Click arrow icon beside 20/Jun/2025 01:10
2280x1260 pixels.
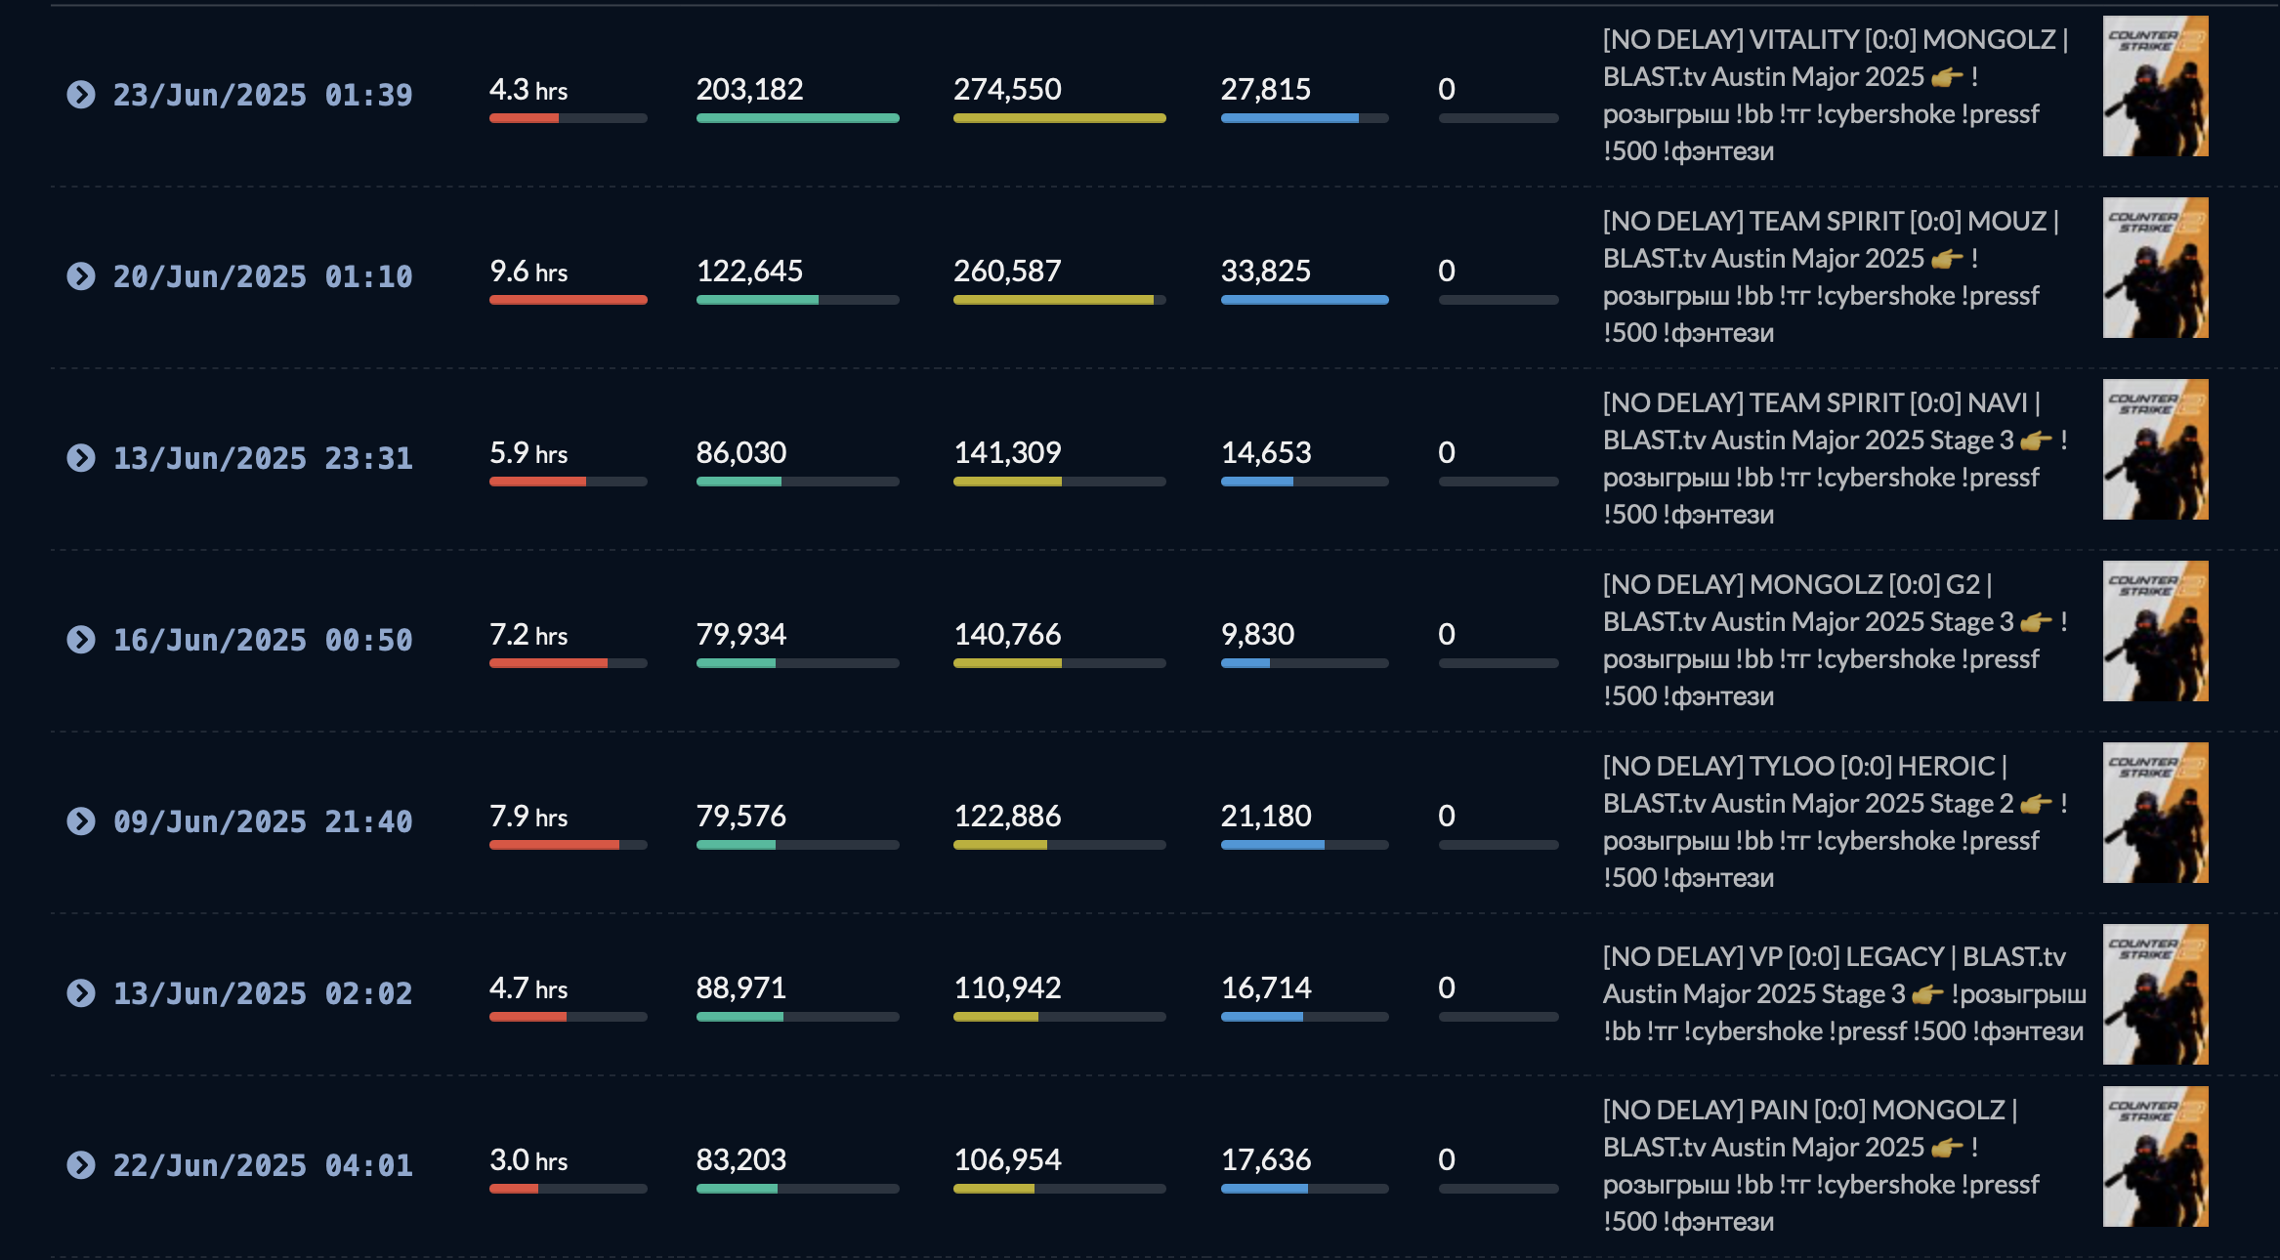pyautogui.click(x=81, y=276)
